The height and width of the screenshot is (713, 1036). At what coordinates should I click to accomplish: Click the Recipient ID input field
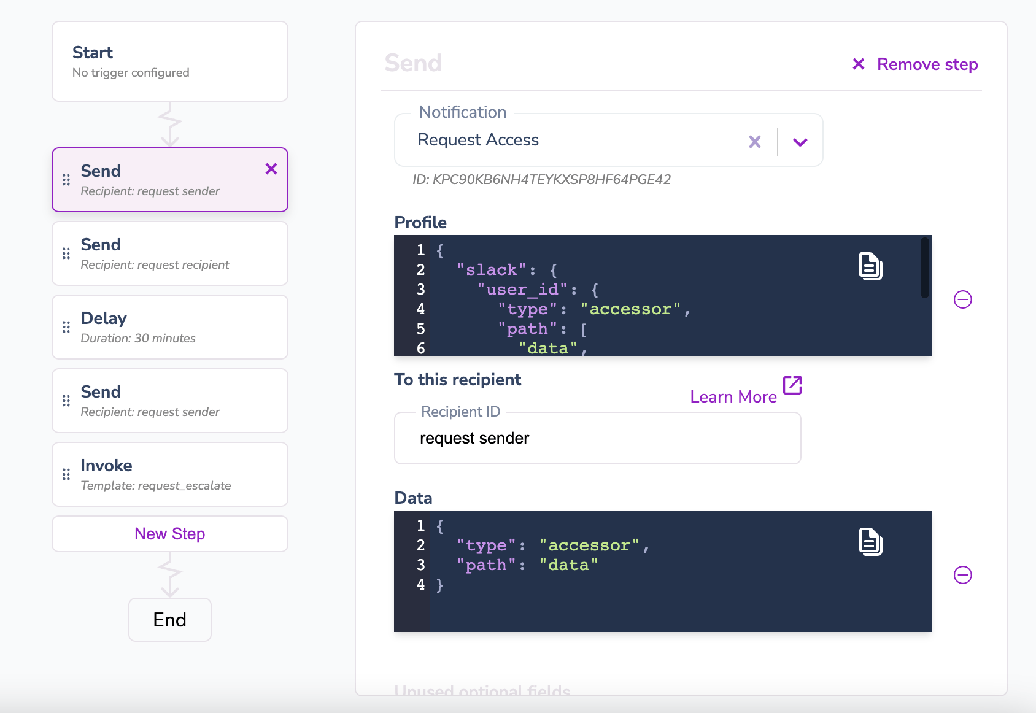coord(597,437)
